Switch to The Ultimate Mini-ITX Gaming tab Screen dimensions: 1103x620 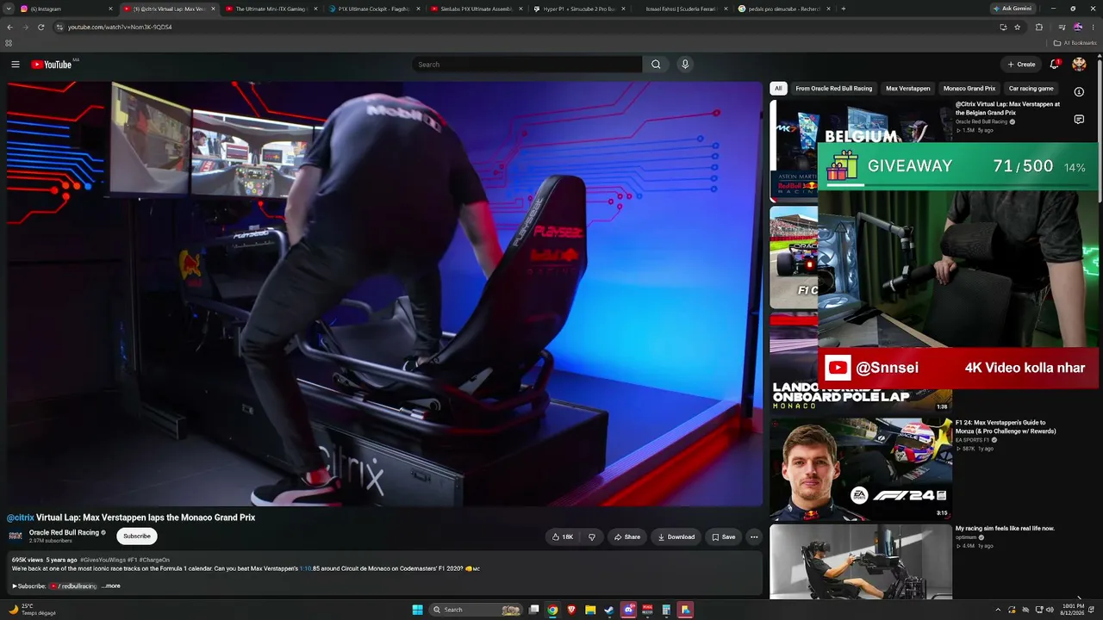point(271,9)
